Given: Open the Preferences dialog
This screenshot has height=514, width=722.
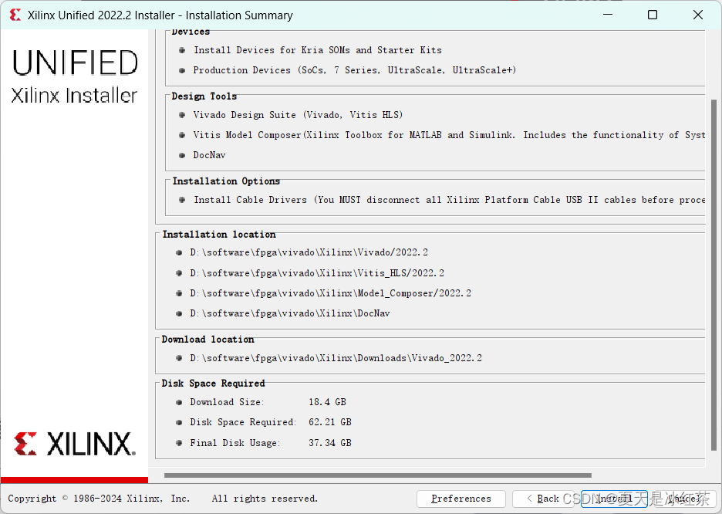Looking at the screenshot, I should (x=461, y=499).
